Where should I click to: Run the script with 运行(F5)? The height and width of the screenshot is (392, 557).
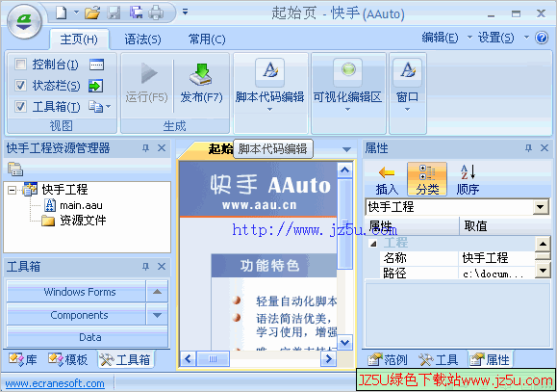(147, 84)
